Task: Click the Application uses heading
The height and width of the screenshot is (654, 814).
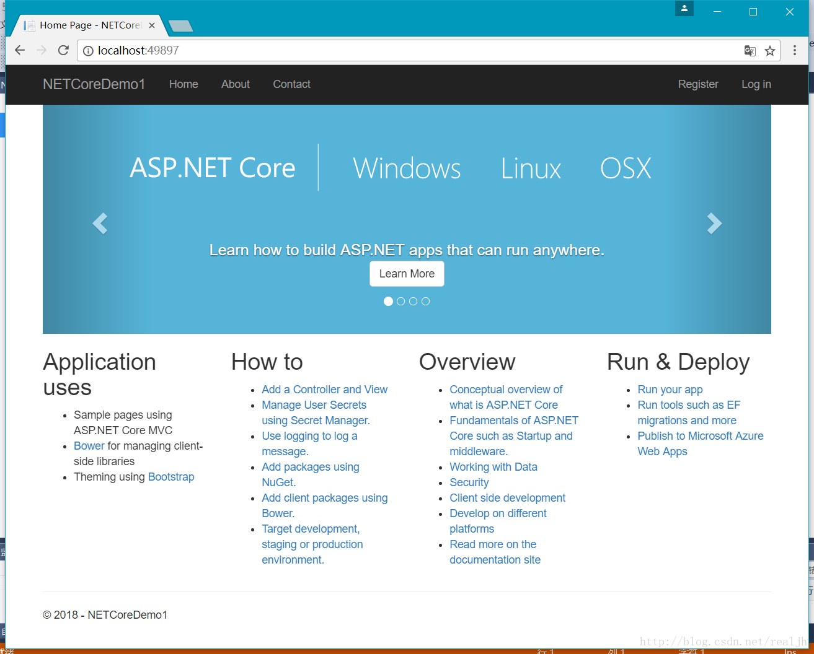Action: (x=99, y=375)
